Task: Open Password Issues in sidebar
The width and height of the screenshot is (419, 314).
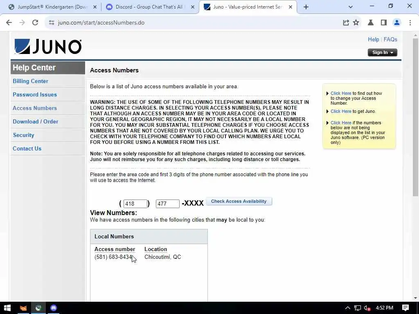Action: click(35, 94)
